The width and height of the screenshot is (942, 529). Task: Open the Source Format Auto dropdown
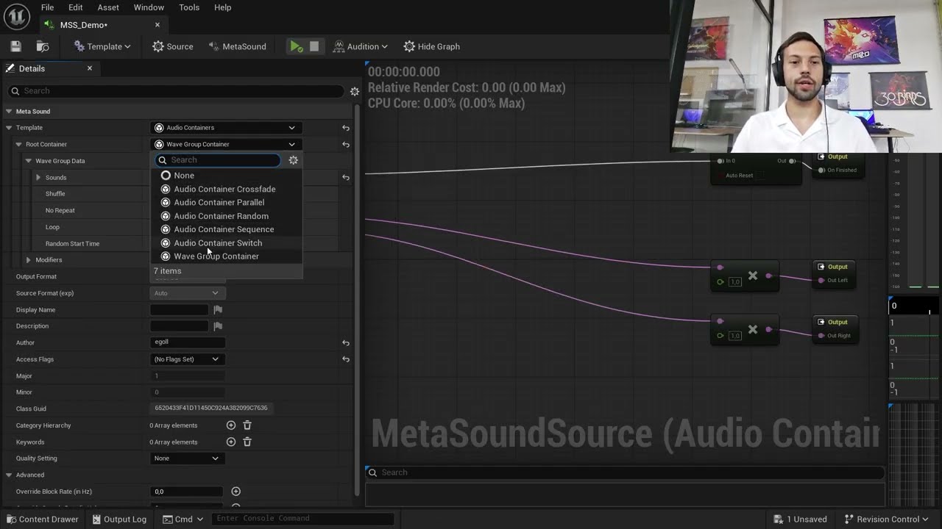(187, 293)
